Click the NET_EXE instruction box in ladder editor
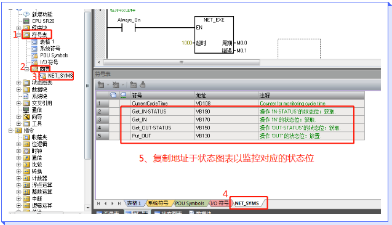Image resolution: width=392 pixels, height=225 pixels. coord(214,35)
